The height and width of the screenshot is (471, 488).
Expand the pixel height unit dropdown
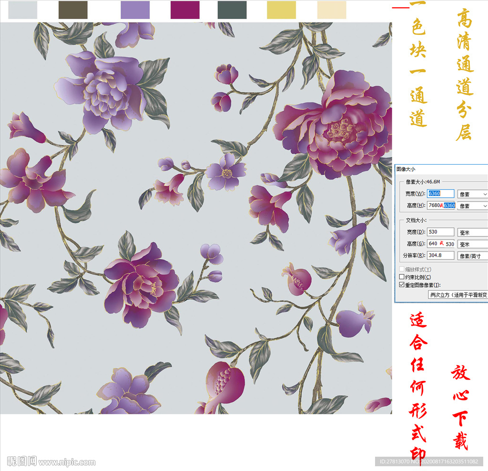(472, 206)
